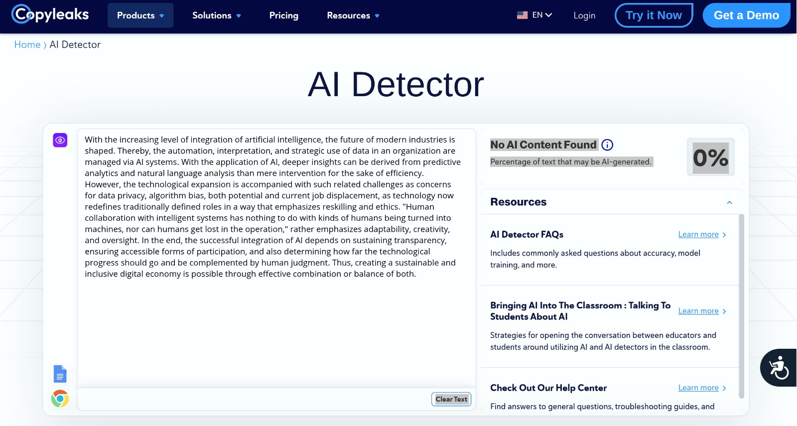Image resolution: width=797 pixels, height=426 pixels.
Task: Collapse the Resources section
Action: coord(729,202)
